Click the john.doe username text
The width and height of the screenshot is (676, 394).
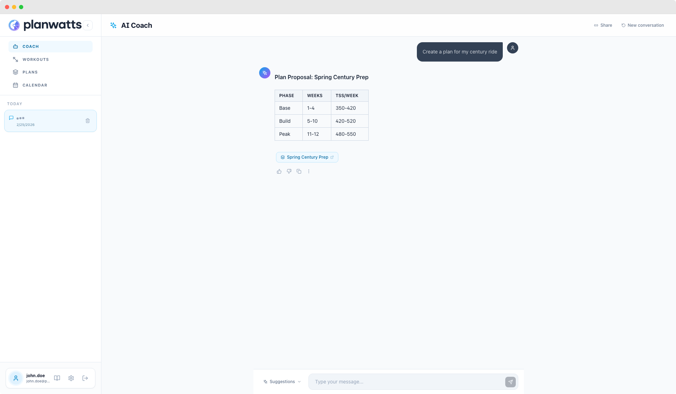click(x=36, y=375)
